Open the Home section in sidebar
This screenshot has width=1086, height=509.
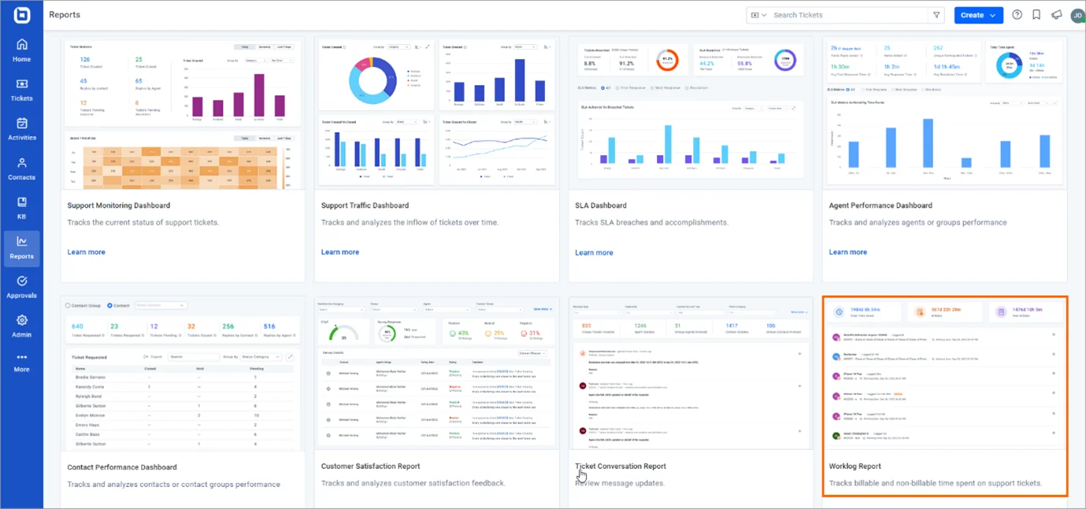[x=21, y=50]
